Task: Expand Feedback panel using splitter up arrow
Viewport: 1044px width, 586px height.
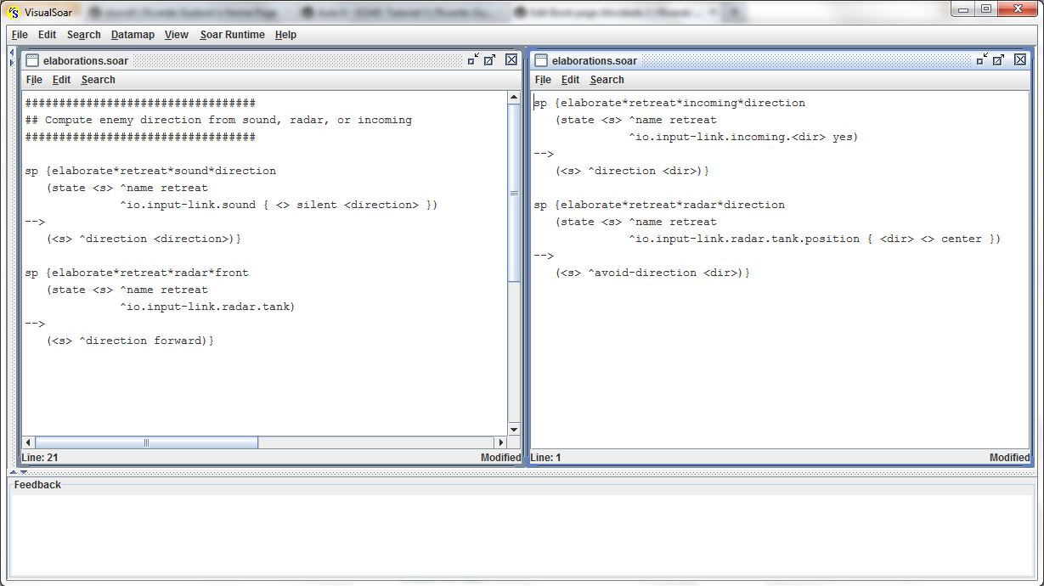Action: click(x=13, y=471)
